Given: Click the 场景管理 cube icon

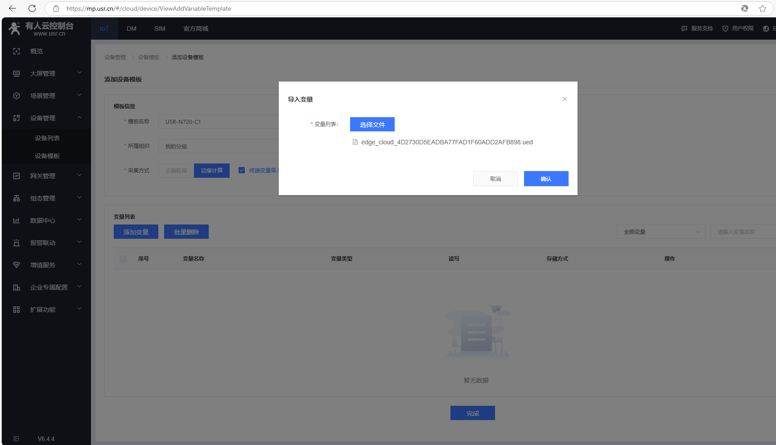Looking at the screenshot, I should click(17, 96).
